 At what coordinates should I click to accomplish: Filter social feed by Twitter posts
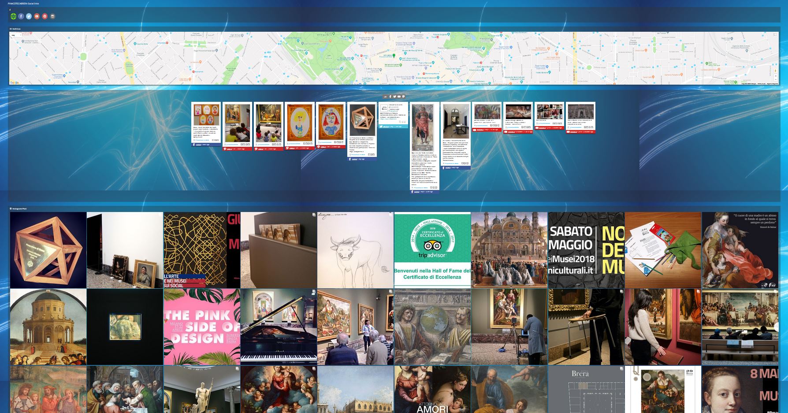(x=394, y=97)
